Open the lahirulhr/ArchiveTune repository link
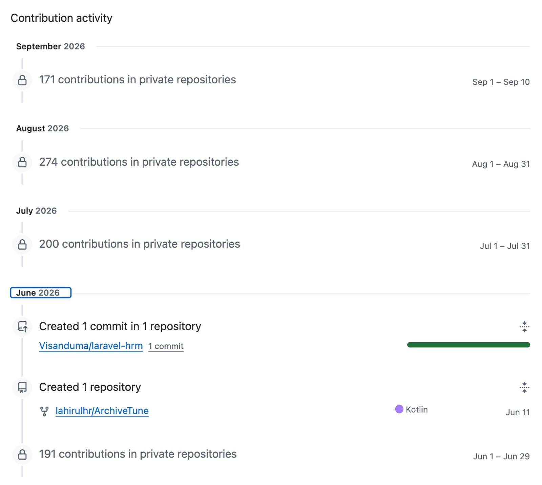The height and width of the screenshot is (485, 542). pyautogui.click(x=102, y=411)
